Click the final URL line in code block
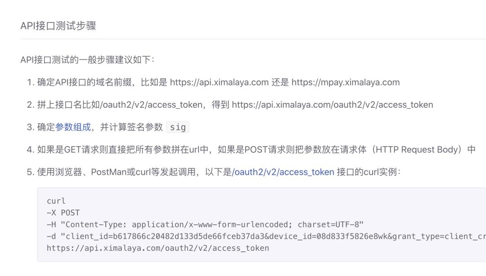486x276 pixels. point(157,248)
